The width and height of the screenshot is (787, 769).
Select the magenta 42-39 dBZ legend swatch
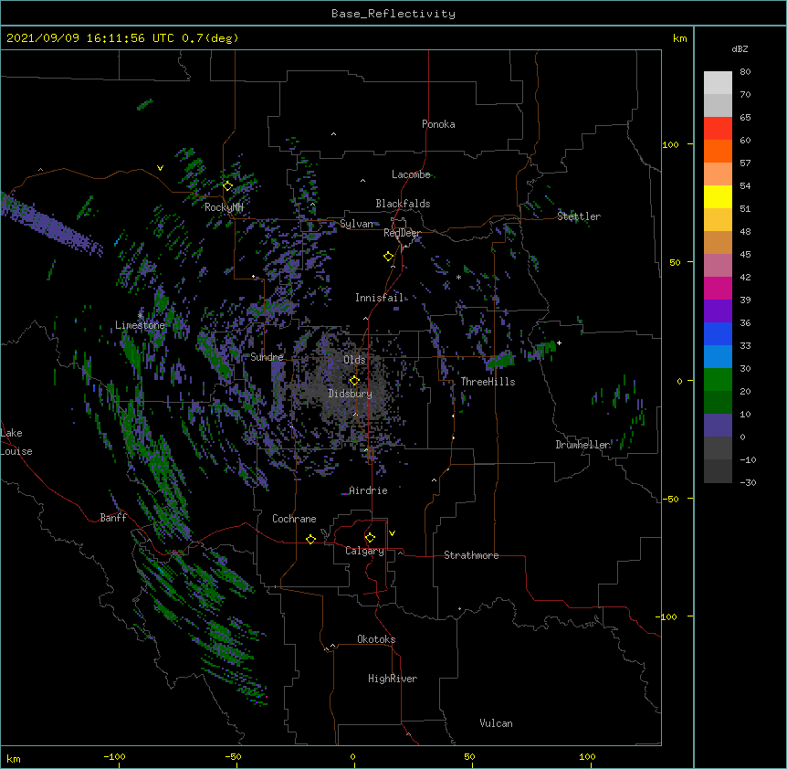click(718, 288)
